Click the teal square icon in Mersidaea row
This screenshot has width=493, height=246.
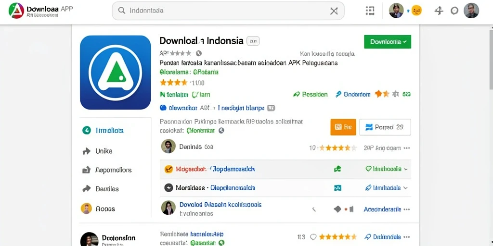(x=337, y=188)
